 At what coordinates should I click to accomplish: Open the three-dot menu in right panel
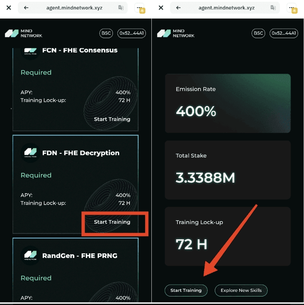292,8
